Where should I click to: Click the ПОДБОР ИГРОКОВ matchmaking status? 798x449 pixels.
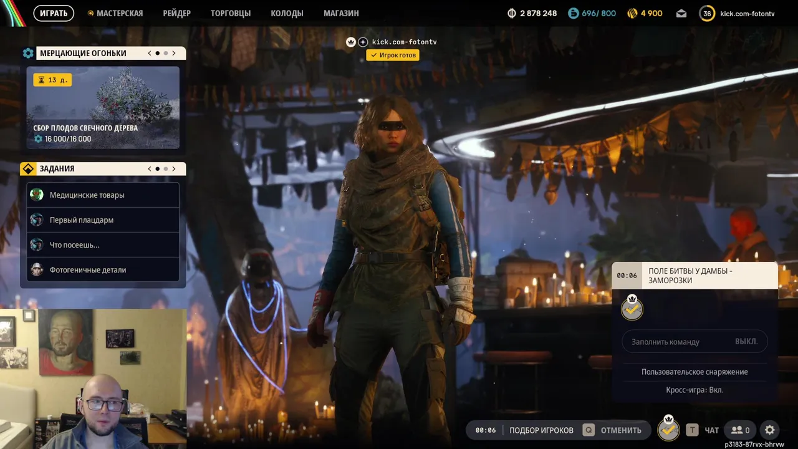[541, 430]
